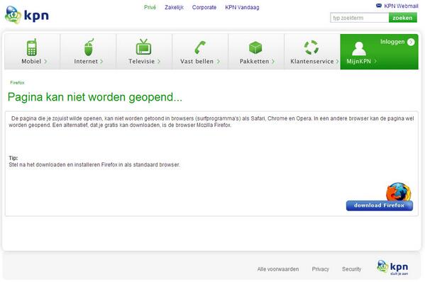Expand the chevron after Televisie
425x282 pixels.
159,62
